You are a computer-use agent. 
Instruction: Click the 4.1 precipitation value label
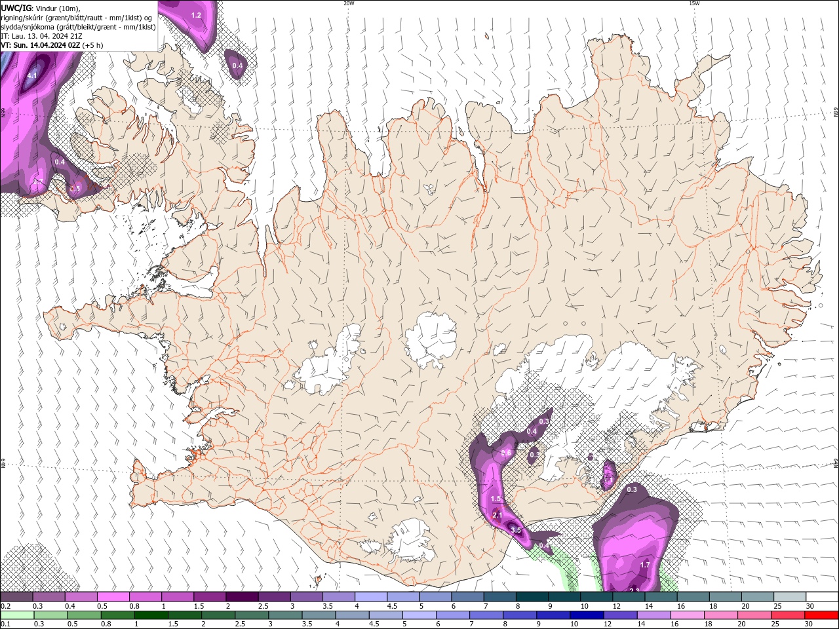coord(32,76)
